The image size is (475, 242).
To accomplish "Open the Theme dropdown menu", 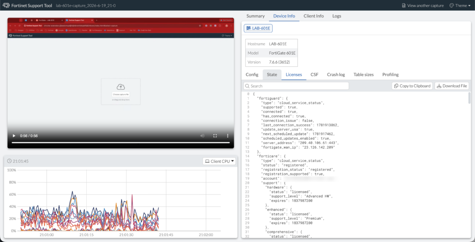I will pyautogui.click(x=460, y=6).
